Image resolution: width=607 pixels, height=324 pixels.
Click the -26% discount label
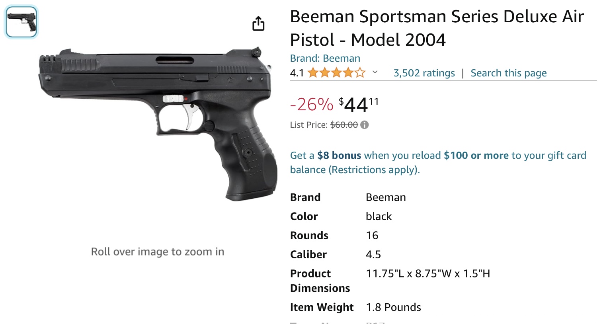point(311,105)
